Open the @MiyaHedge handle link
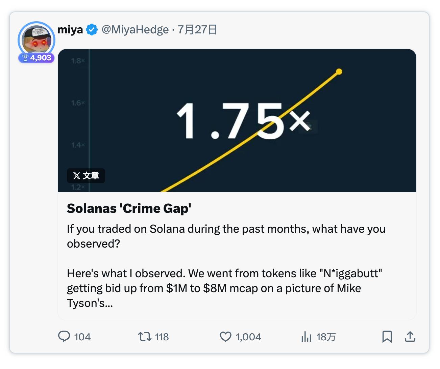440x369 pixels. pos(135,30)
